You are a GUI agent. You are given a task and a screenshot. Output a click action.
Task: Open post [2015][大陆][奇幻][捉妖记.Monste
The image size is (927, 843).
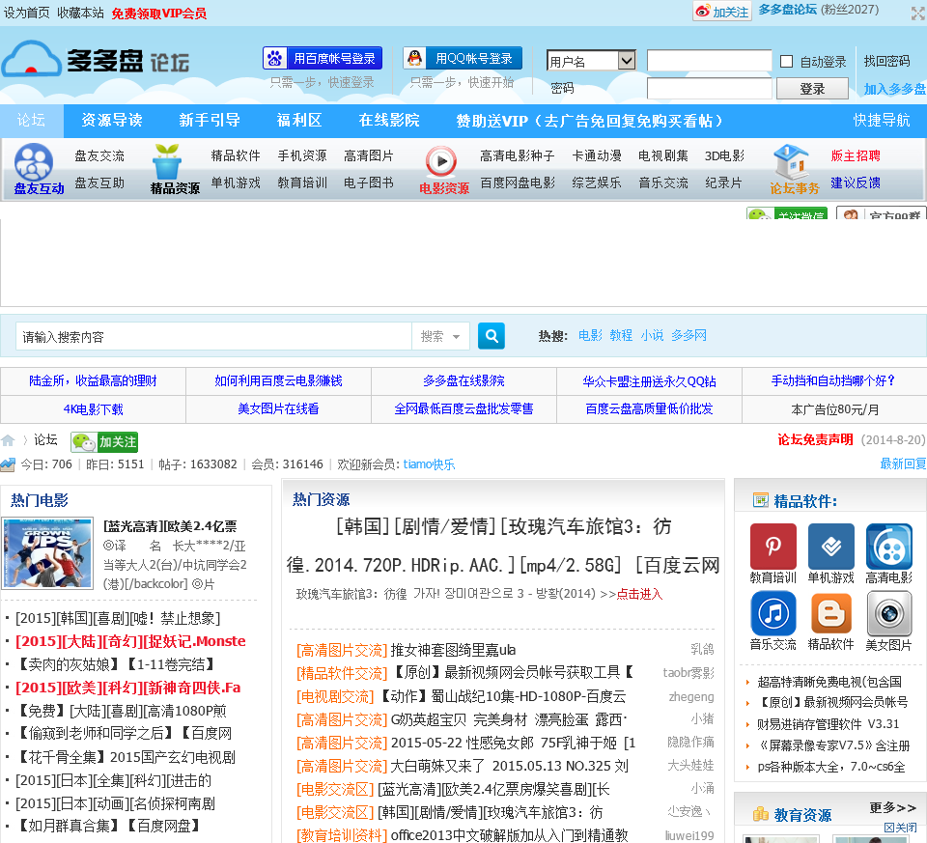click(130, 641)
